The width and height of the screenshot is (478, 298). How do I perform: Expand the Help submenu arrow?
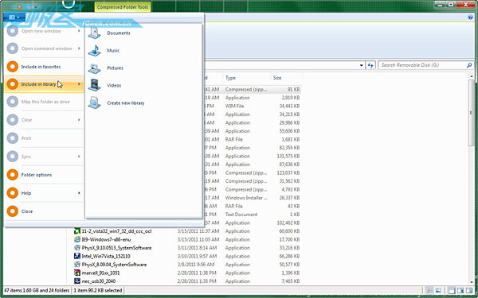79,193
